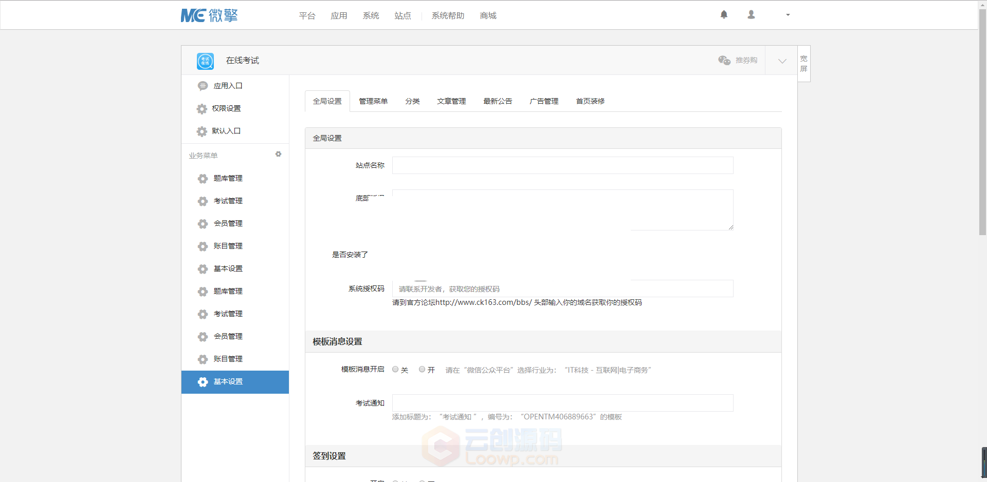Open 站点 in top navigation
Screen dimensions: 987x482
coord(403,16)
